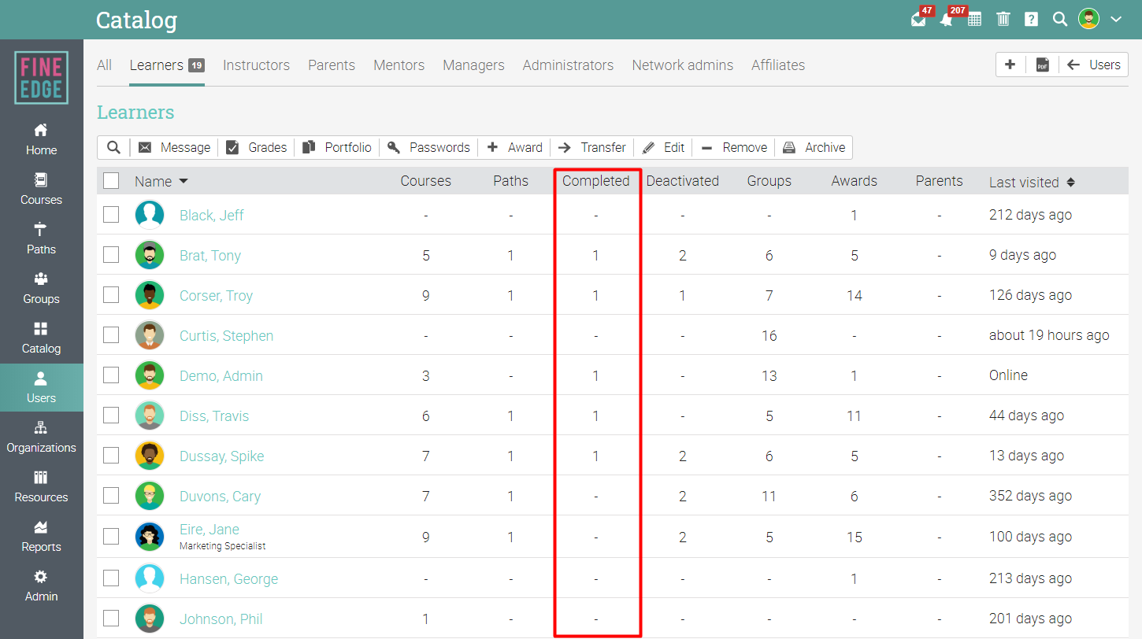Open Users in the sidebar
This screenshot has width=1142, height=639.
coord(41,387)
